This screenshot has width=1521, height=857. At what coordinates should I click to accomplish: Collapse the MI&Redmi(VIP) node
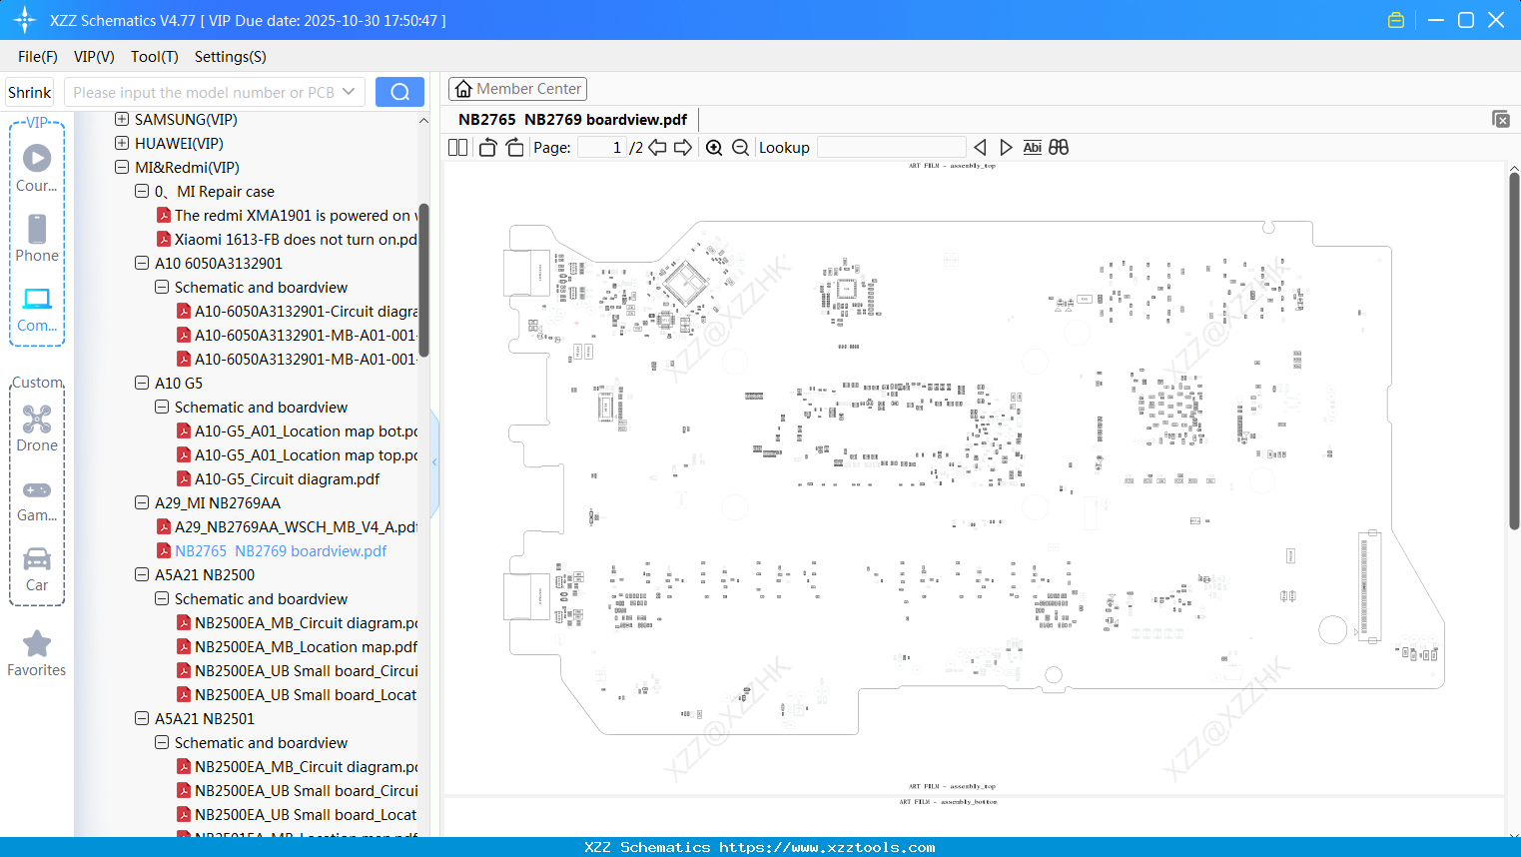click(x=122, y=168)
